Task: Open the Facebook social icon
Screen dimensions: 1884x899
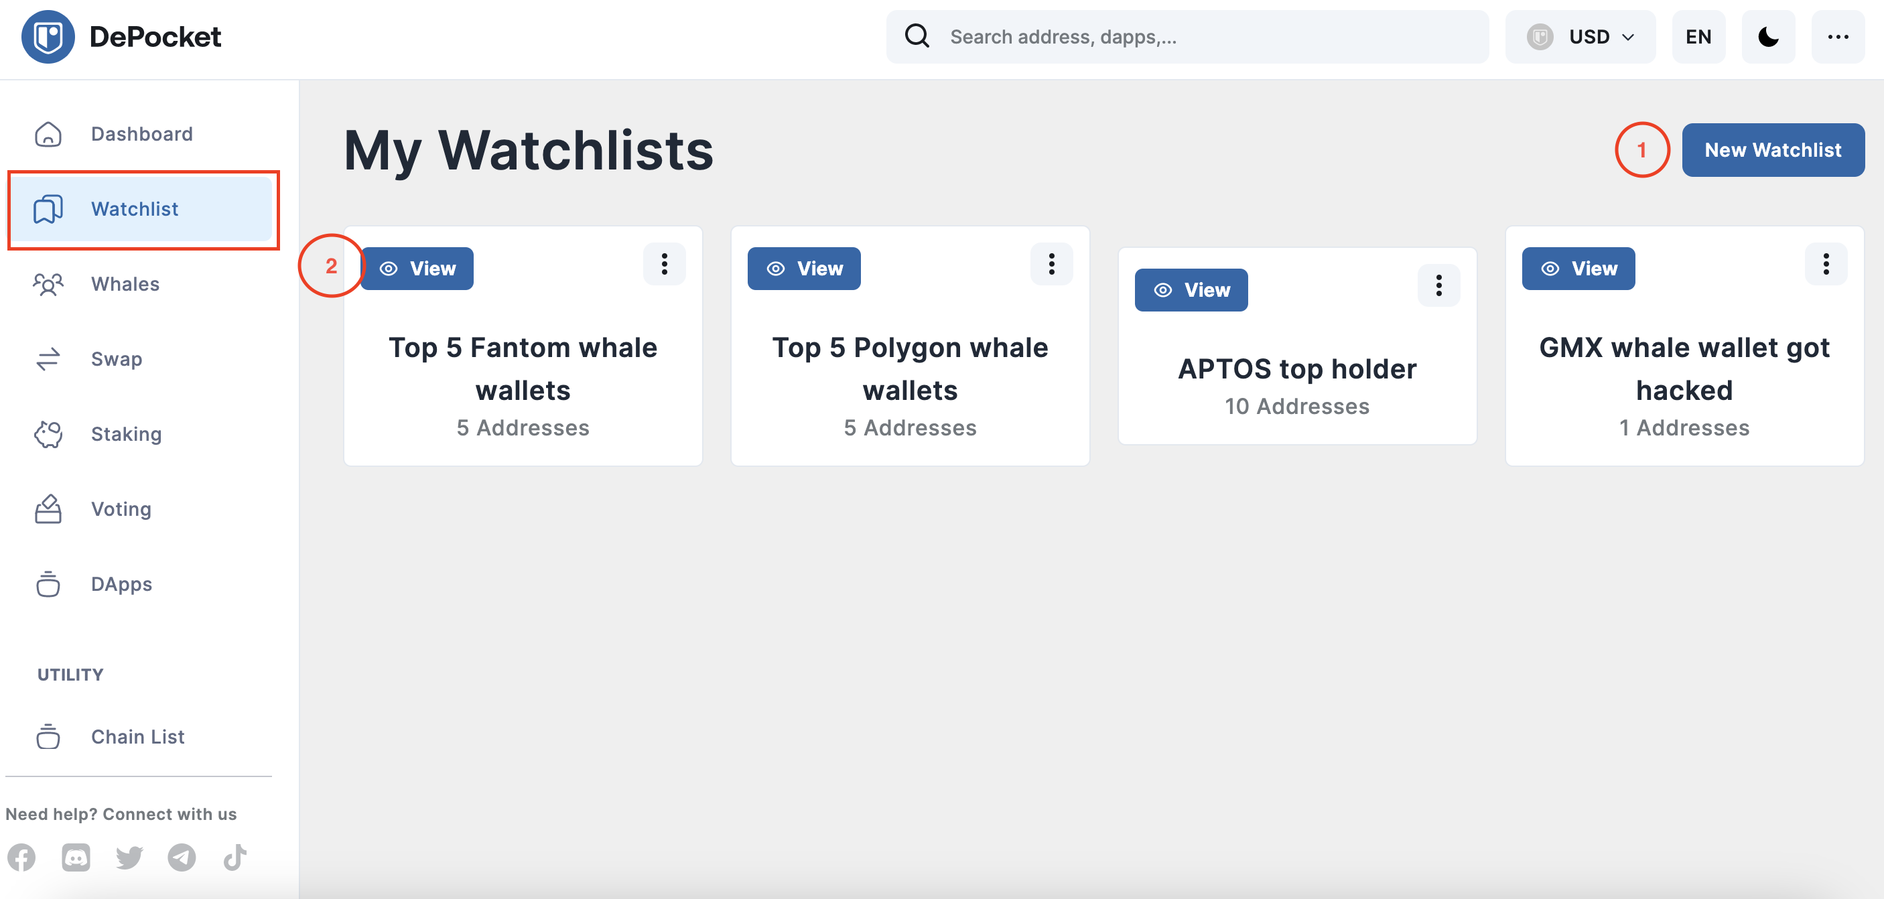Action: (22, 857)
